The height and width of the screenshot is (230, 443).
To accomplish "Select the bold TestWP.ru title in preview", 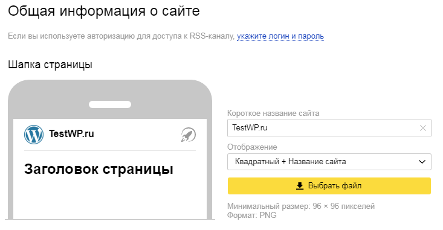I will pos(71,133).
